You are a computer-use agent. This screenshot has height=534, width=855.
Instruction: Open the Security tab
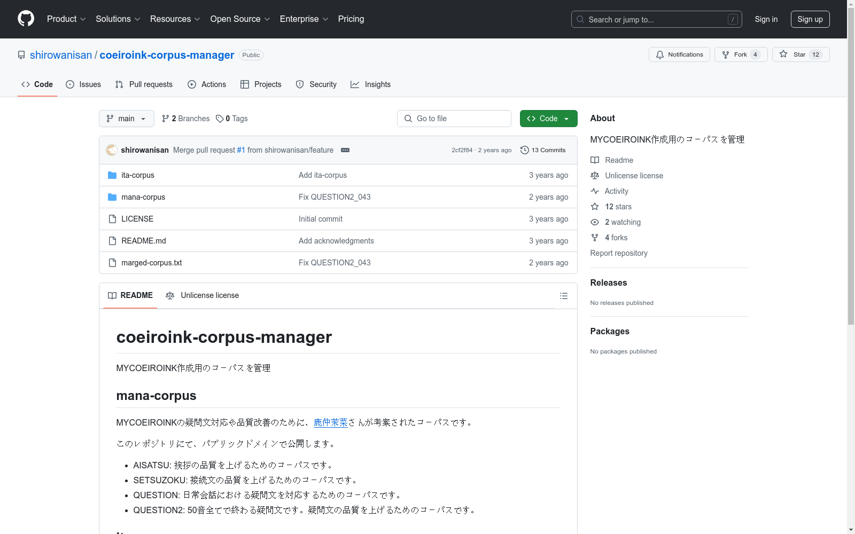(316, 84)
